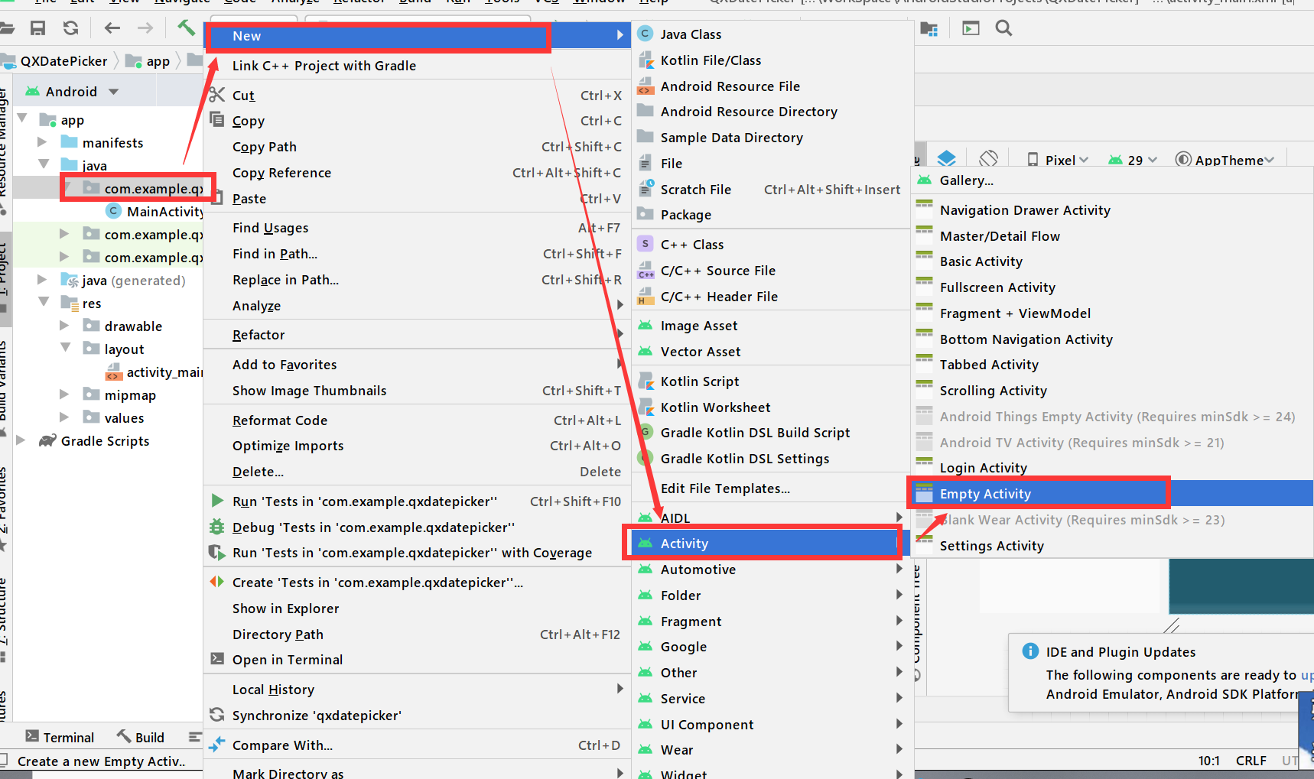1314x779 pixels.
Task: Select Java Class in New submenu
Action: click(772, 34)
